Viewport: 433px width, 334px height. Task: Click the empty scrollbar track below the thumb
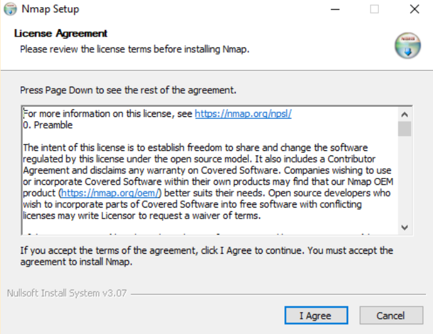click(x=405, y=179)
